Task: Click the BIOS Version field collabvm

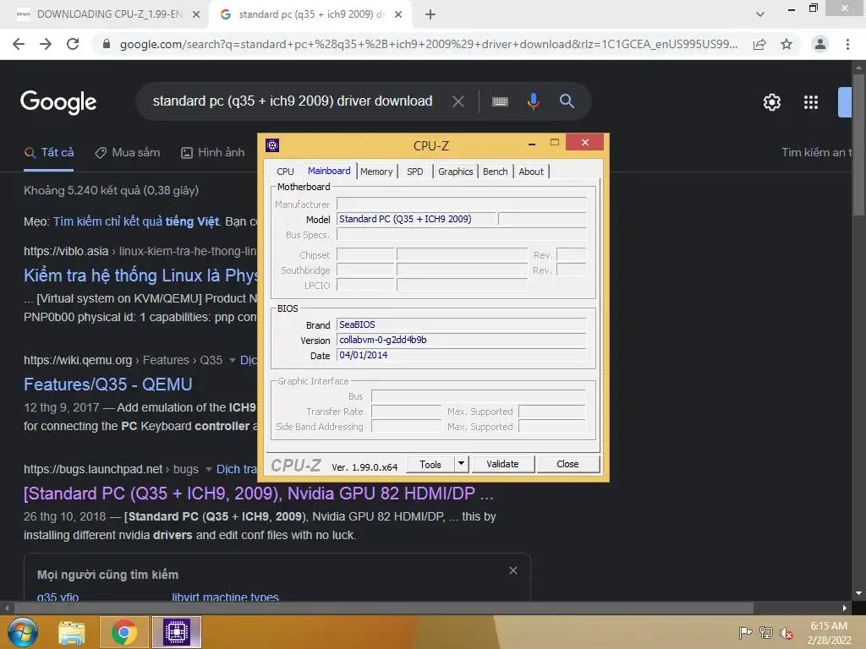Action: [x=461, y=340]
